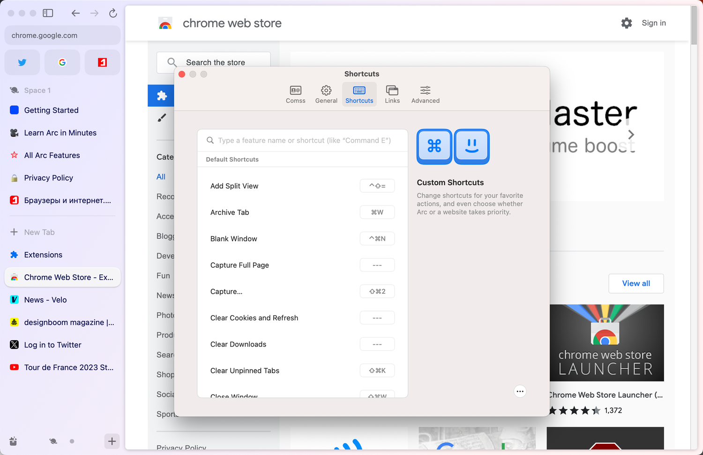Select the Shortcuts settings tab
The width and height of the screenshot is (703, 455).
(359, 94)
